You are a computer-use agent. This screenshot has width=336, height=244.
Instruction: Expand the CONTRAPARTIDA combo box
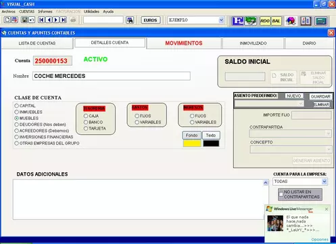tap(329, 134)
